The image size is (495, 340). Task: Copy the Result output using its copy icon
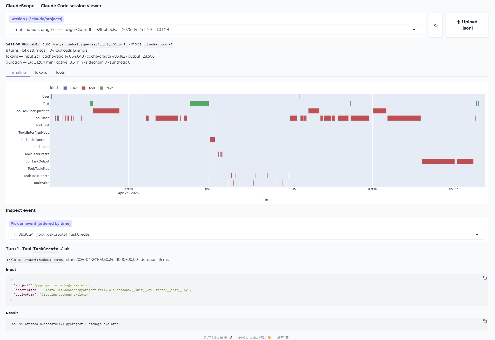485,321
